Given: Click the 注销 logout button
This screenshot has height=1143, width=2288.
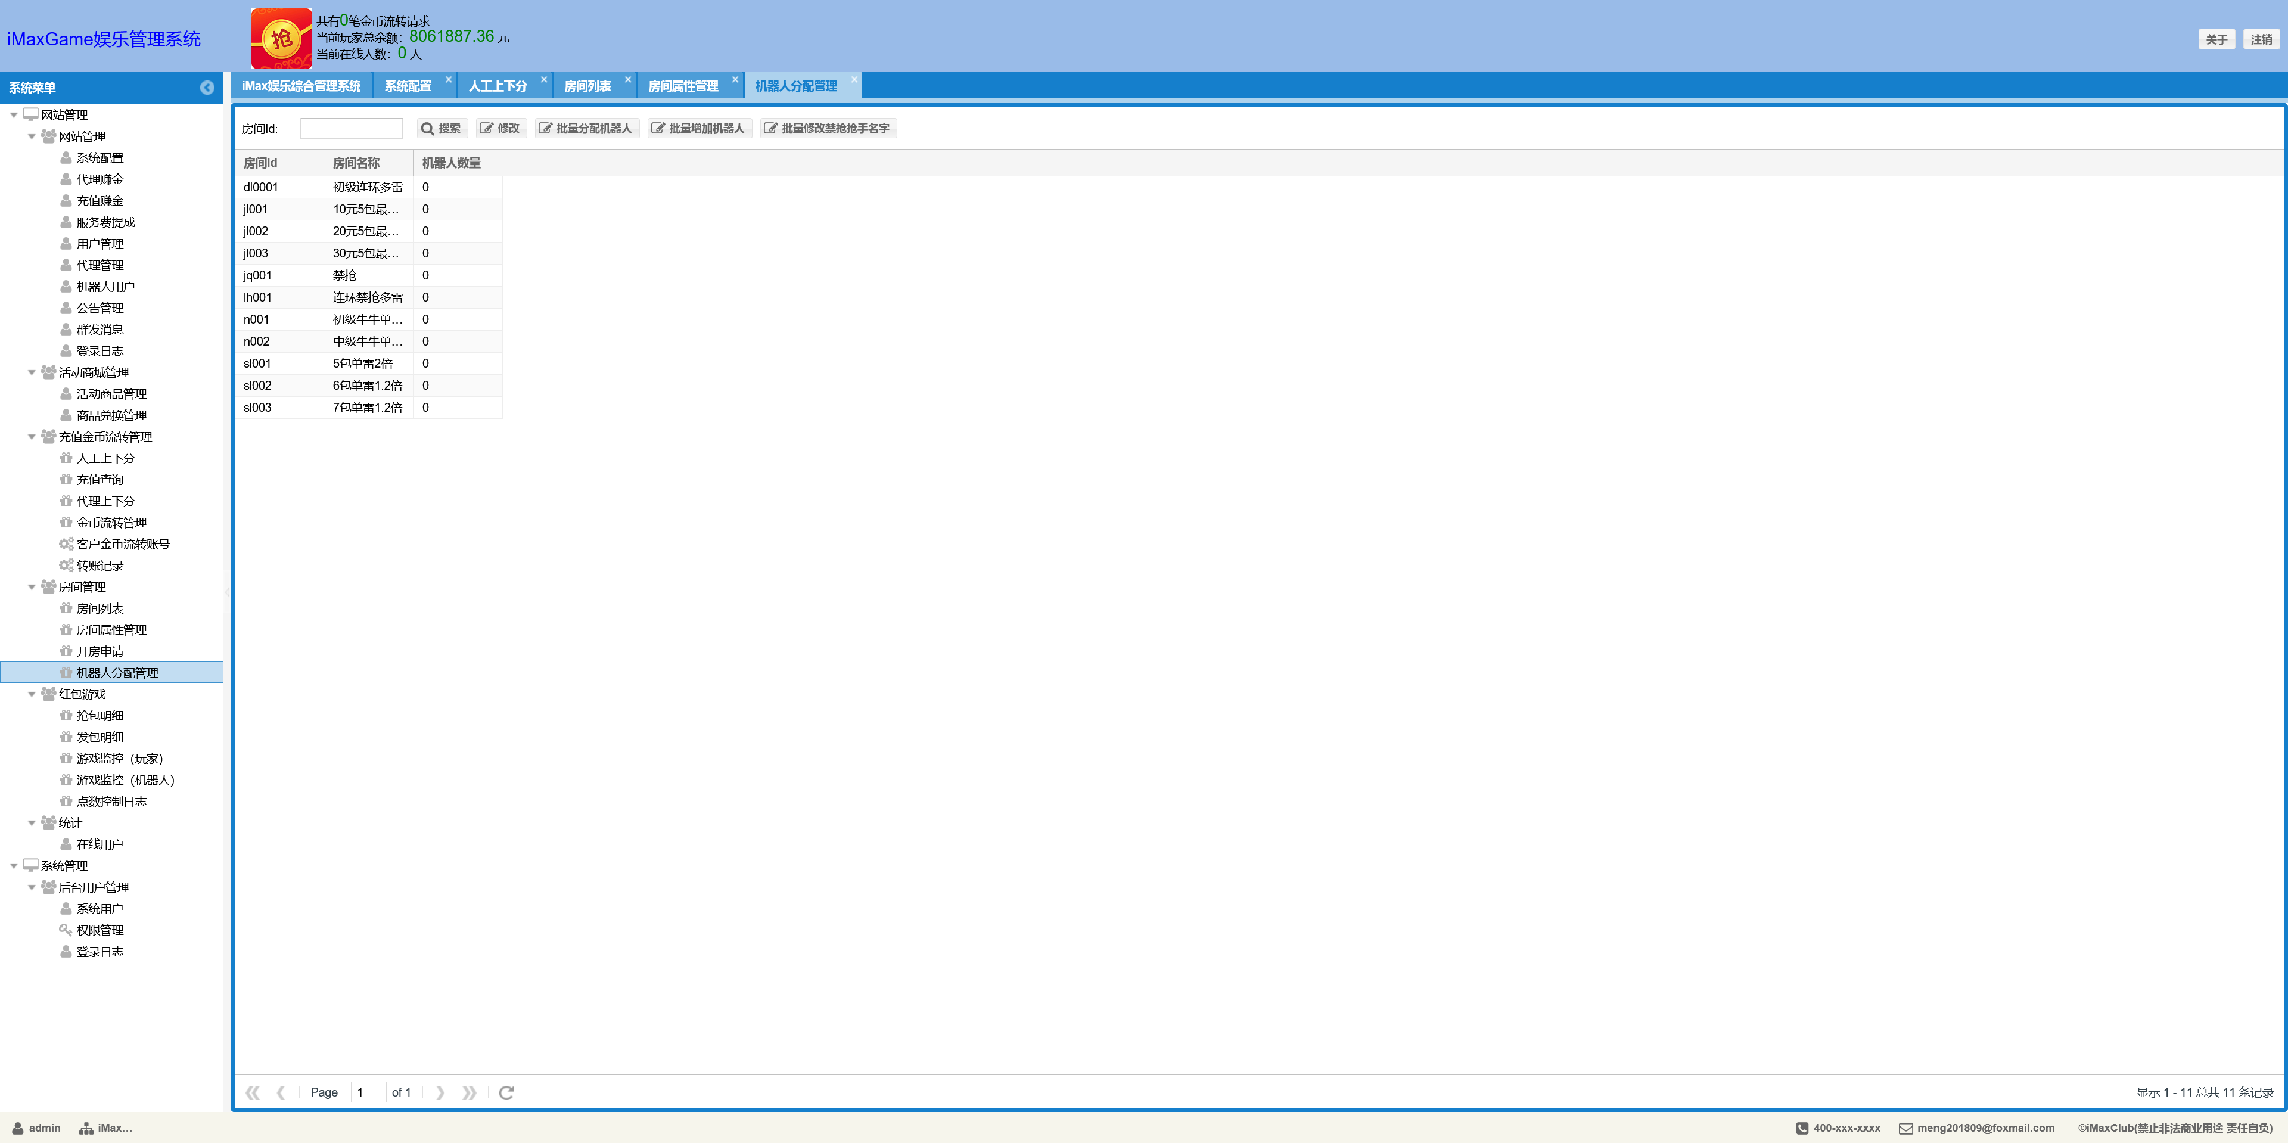Looking at the screenshot, I should point(2261,39).
